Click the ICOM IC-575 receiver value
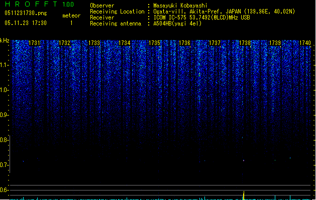 pyautogui.click(x=201, y=17)
